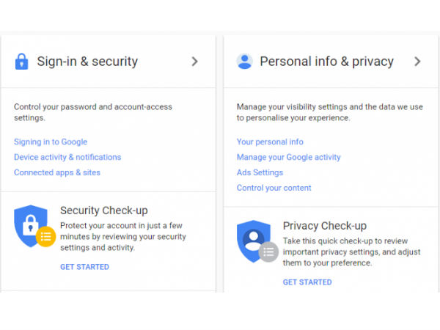Image resolution: width=440 pixels, height=330 pixels.
Task: Open the Your personal info link
Action: click(270, 142)
